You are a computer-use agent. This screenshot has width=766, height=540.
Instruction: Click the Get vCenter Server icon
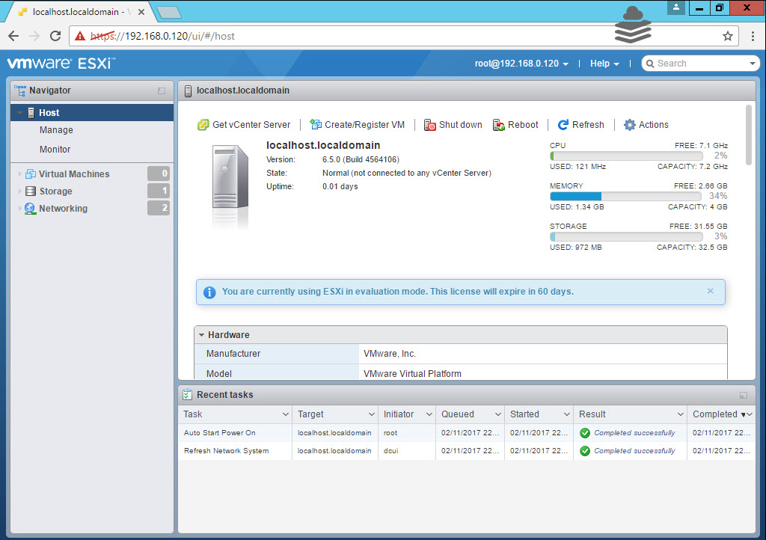pyautogui.click(x=203, y=125)
